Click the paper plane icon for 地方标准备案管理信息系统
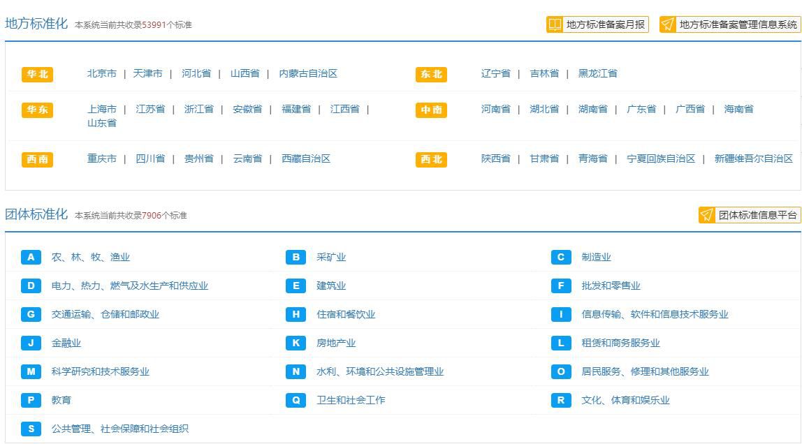802x444 pixels. [x=668, y=25]
